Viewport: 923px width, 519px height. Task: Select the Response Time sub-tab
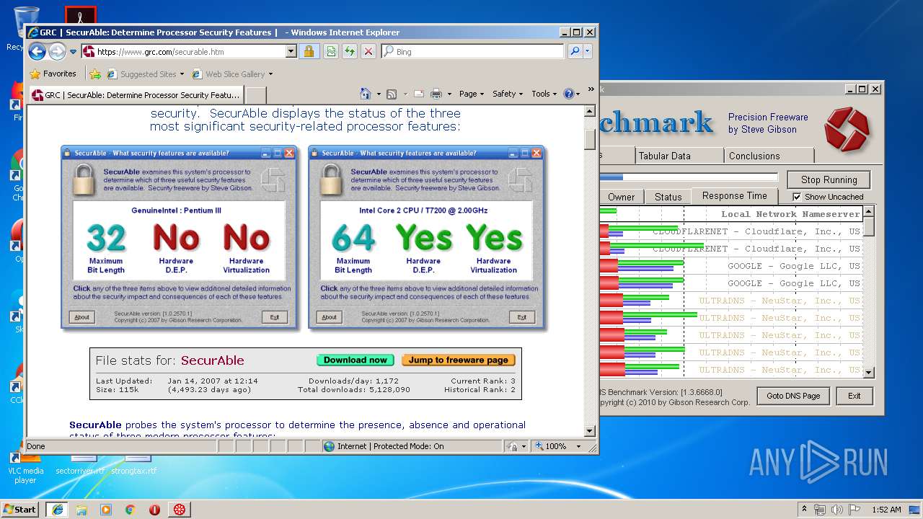tap(734, 196)
